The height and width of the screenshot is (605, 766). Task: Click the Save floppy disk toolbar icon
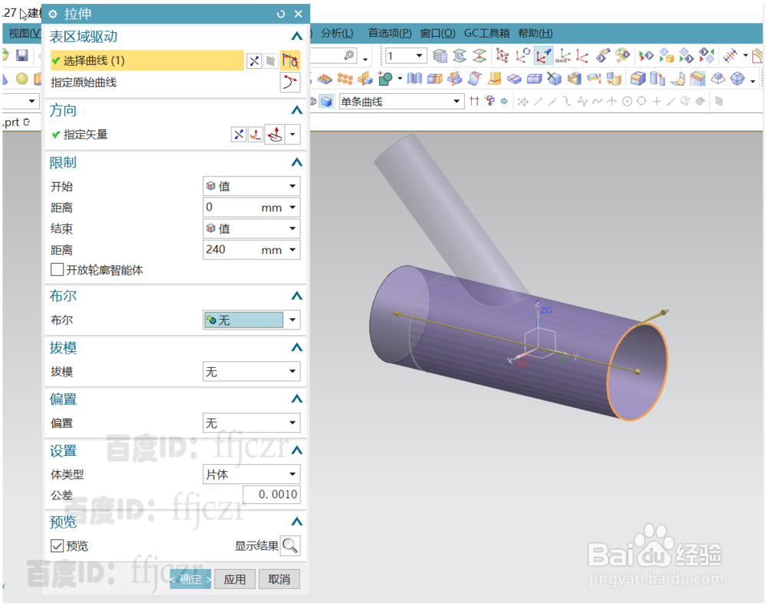point(22,56)
